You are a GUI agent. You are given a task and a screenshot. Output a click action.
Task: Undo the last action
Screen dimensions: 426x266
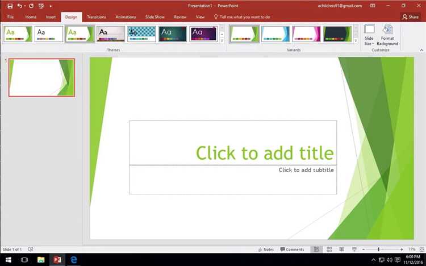19,6
